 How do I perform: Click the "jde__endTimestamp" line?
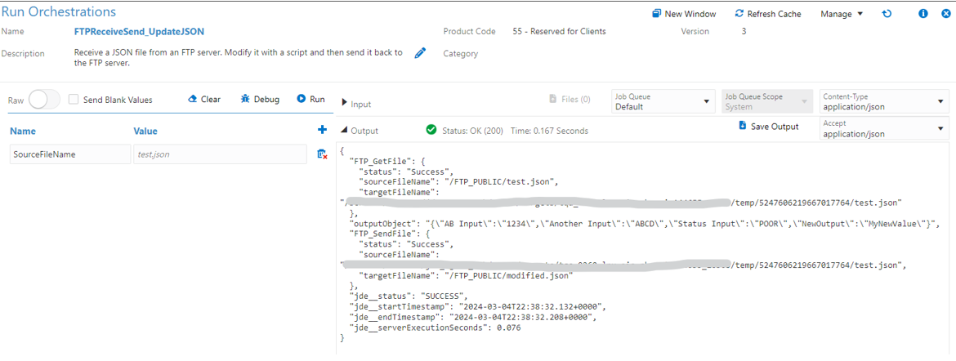pos(472,317)
